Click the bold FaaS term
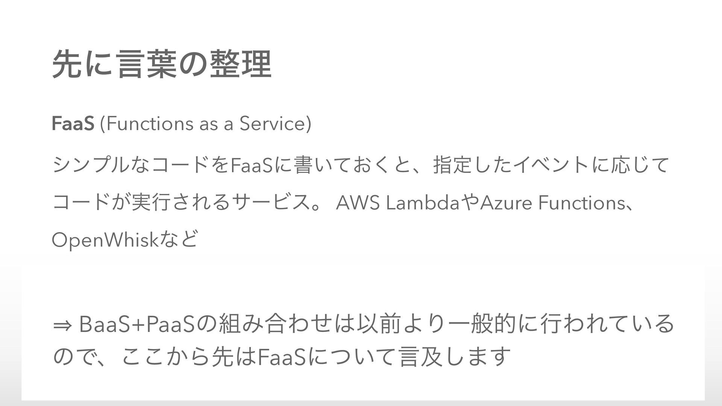Screen dimensions: 722x406 click(x=73, y=124)
